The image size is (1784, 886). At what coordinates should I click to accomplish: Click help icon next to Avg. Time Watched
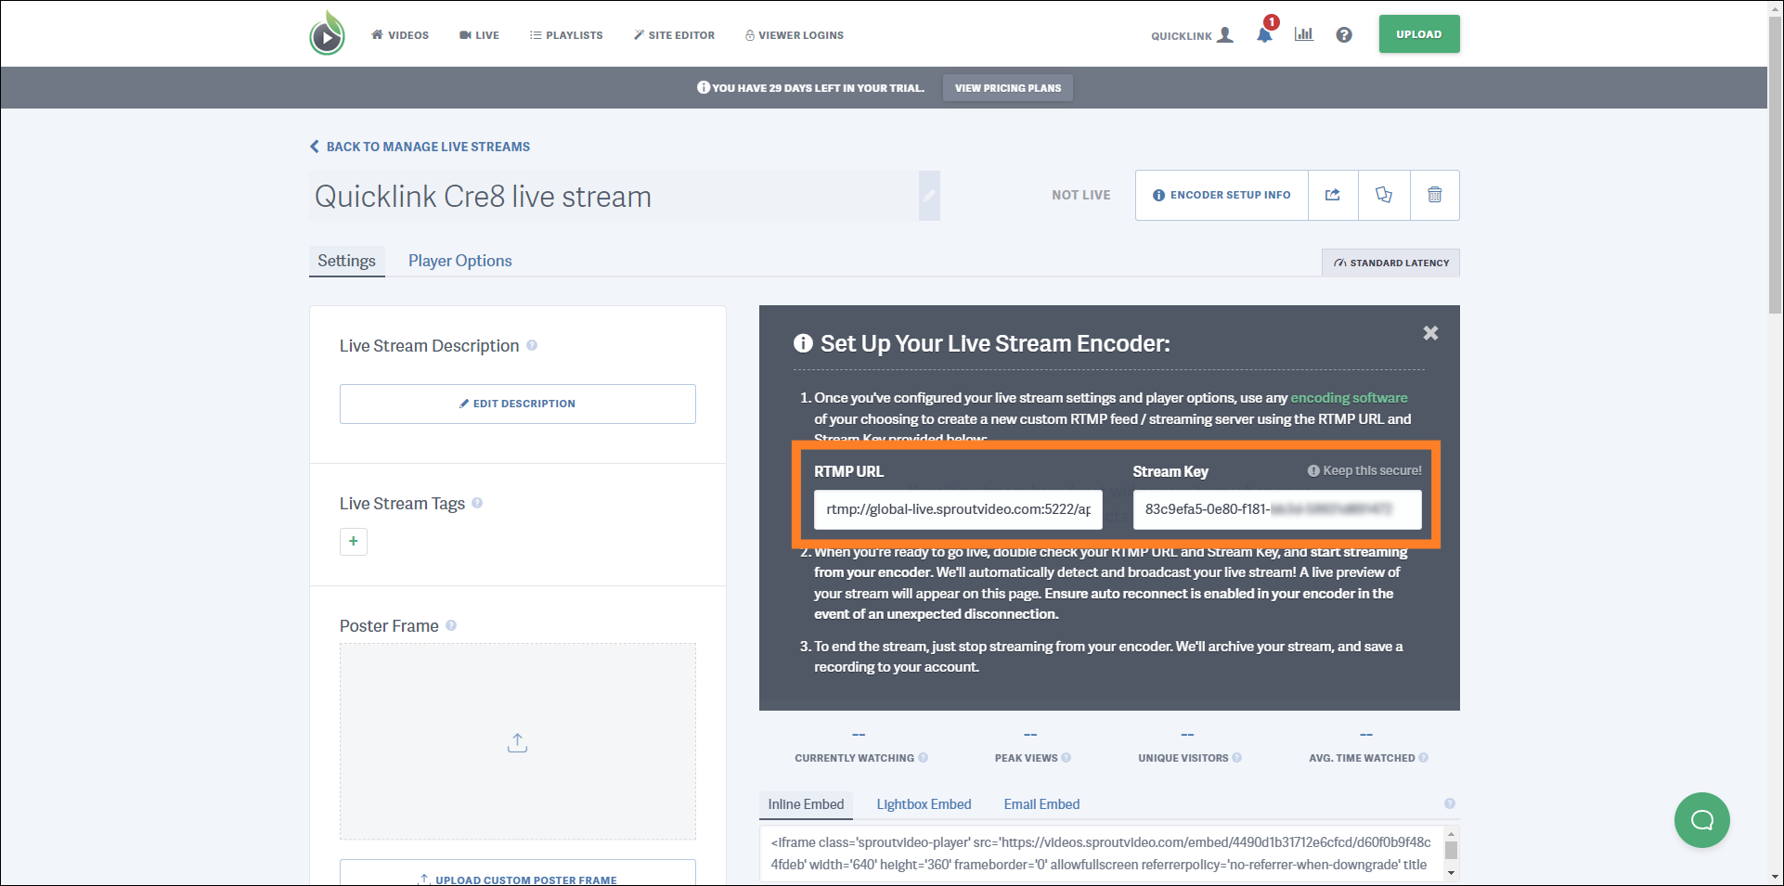click(1424, 758)
